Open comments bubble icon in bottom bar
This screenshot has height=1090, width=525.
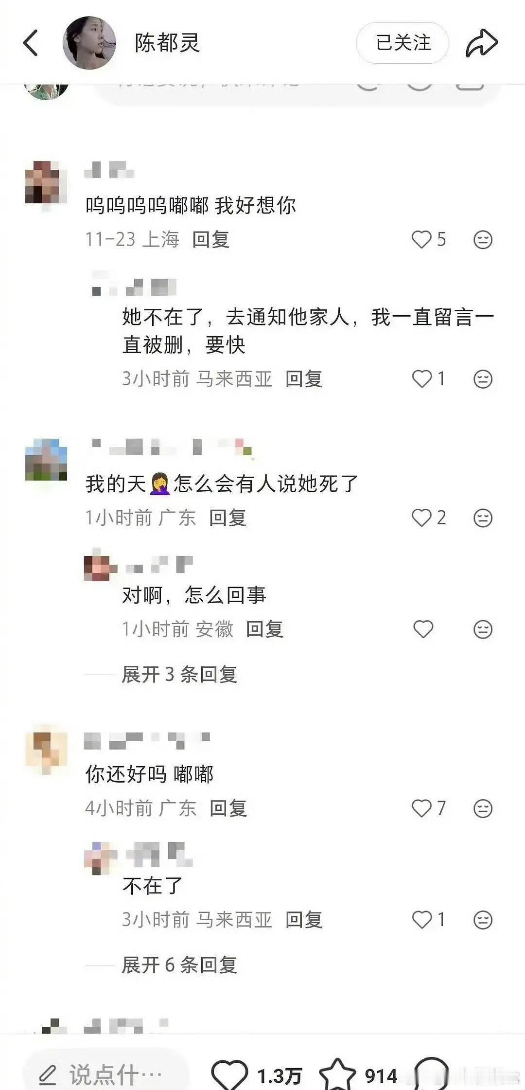coord(431,1074)
